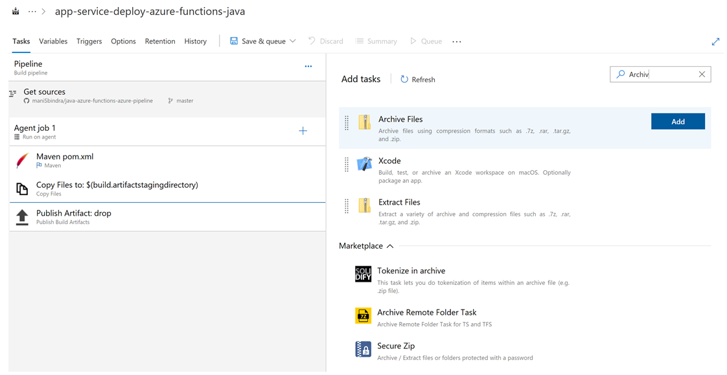Select Agent job 1
The image size is (727, 375).
click(167, 131)
